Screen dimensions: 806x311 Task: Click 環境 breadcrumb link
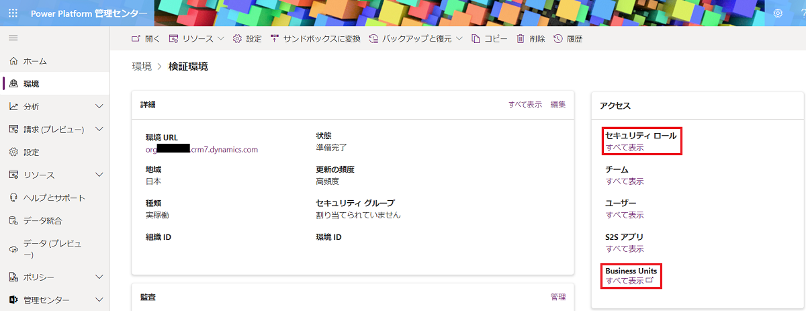pos(142,66)
